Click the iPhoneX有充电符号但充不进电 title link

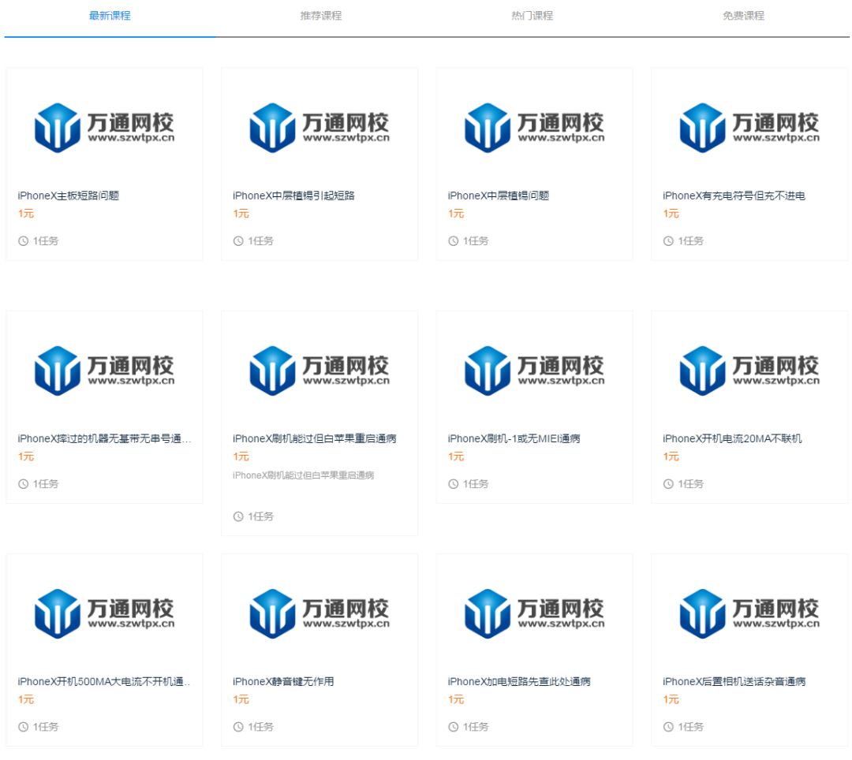[734, 196]
